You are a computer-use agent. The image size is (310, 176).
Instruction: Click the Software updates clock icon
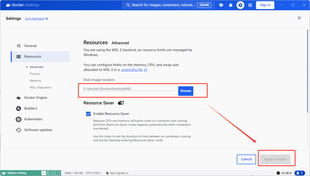point(18,130)
